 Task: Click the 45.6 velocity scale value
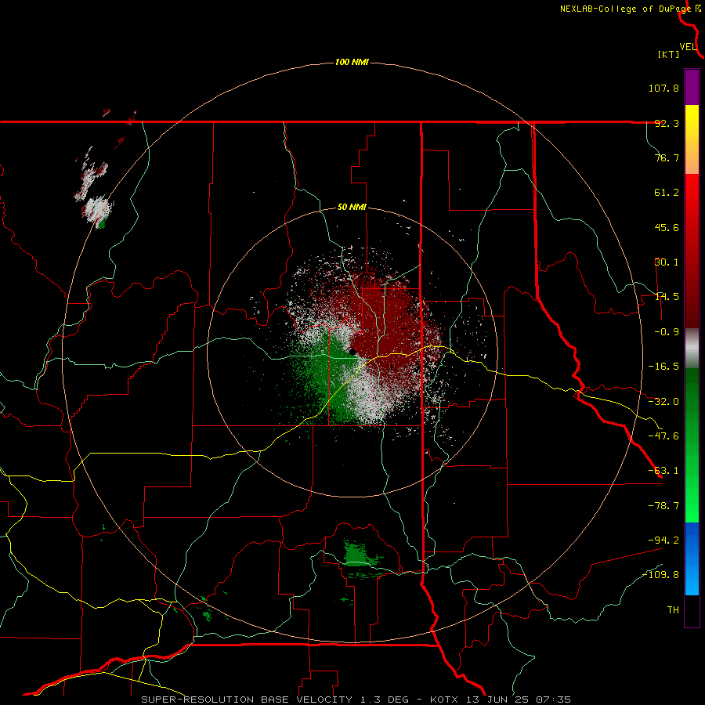(x=667, y=227)
